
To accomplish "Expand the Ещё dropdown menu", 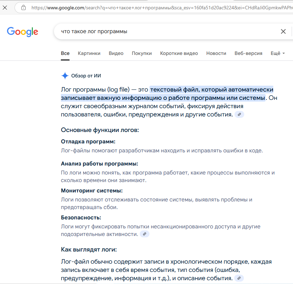I will [x=278, y=53].
